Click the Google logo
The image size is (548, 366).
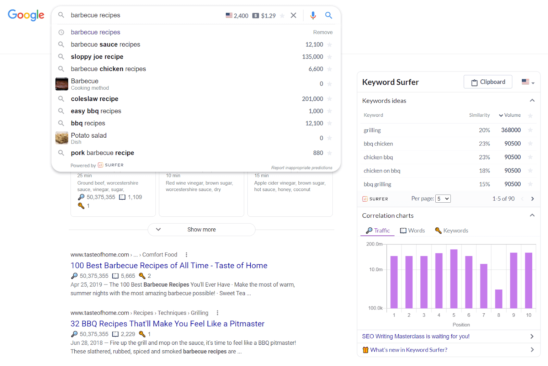[x=26, y=15]
